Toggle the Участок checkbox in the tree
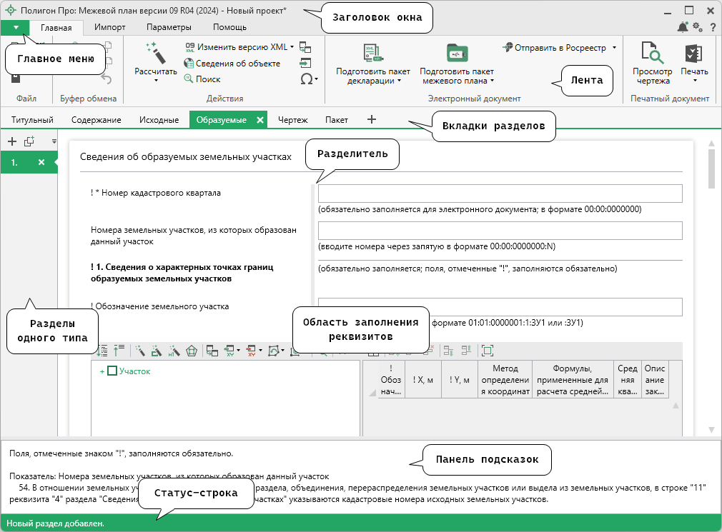 pos(112,371)
